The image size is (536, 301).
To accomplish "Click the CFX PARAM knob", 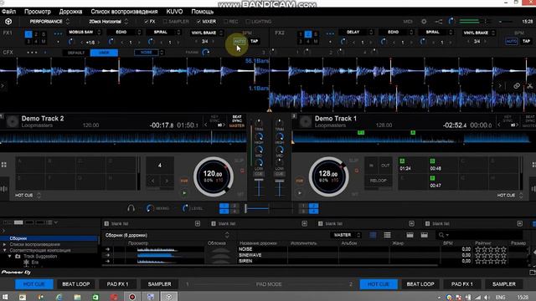I will click(205, 52).
